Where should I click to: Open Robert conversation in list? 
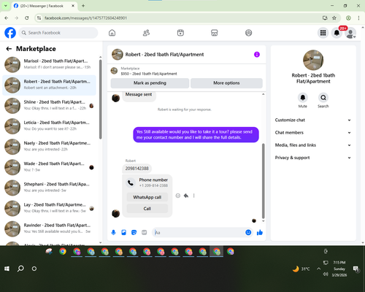[x=49, y=85]
